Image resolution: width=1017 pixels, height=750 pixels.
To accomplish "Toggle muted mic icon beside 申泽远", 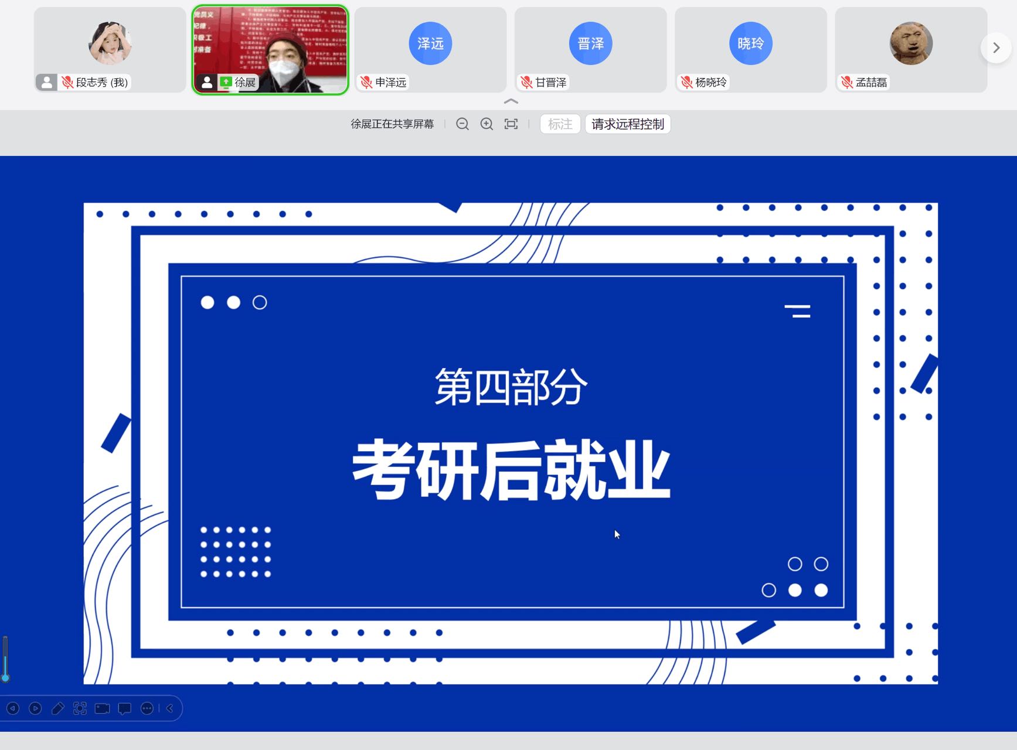I will [x=366, y=83].
